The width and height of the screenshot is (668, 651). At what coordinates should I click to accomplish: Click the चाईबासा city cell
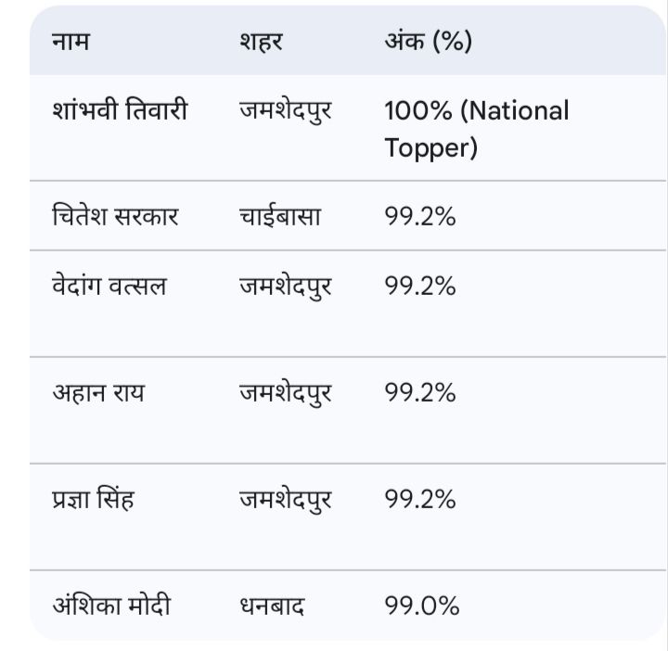coord(279,216)
